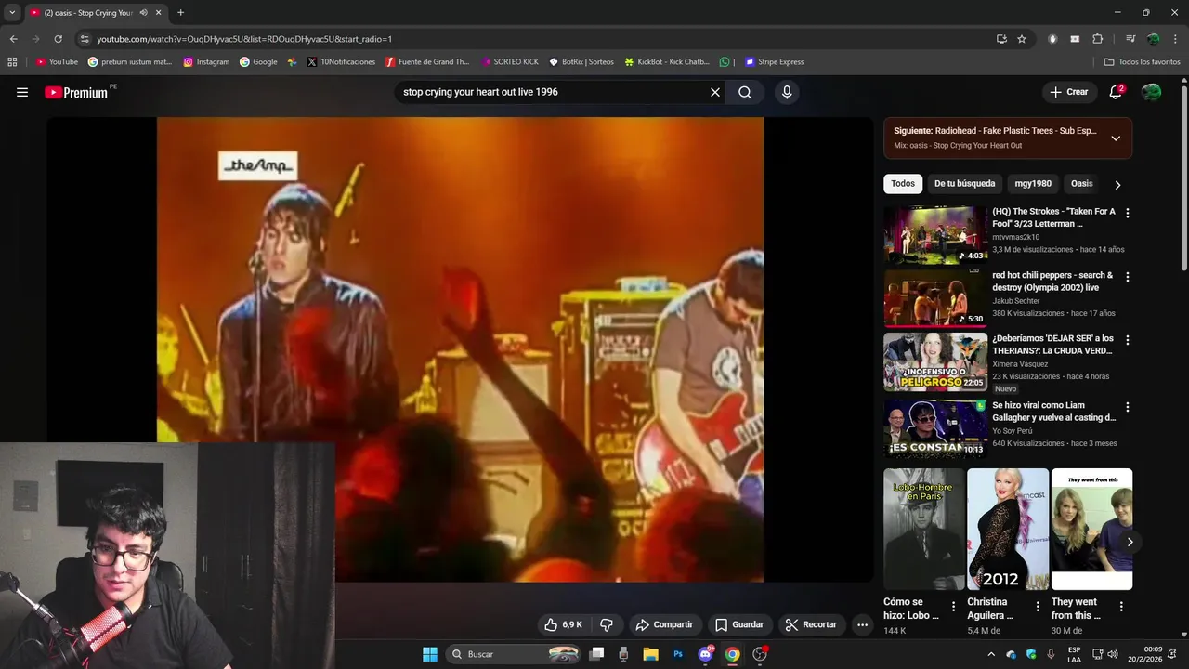Open the Todos los favoritos folder

pos(1142,62)
